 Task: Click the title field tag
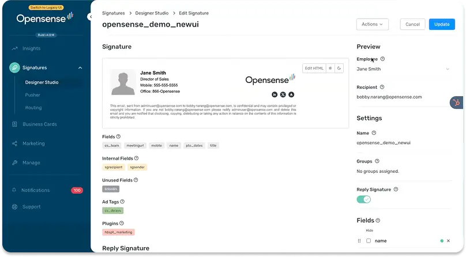[x=213, y=145]
